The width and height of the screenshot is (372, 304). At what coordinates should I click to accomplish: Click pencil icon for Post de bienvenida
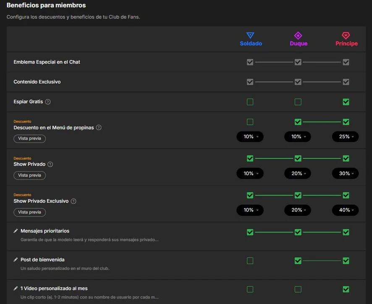[x=16, y=259]
